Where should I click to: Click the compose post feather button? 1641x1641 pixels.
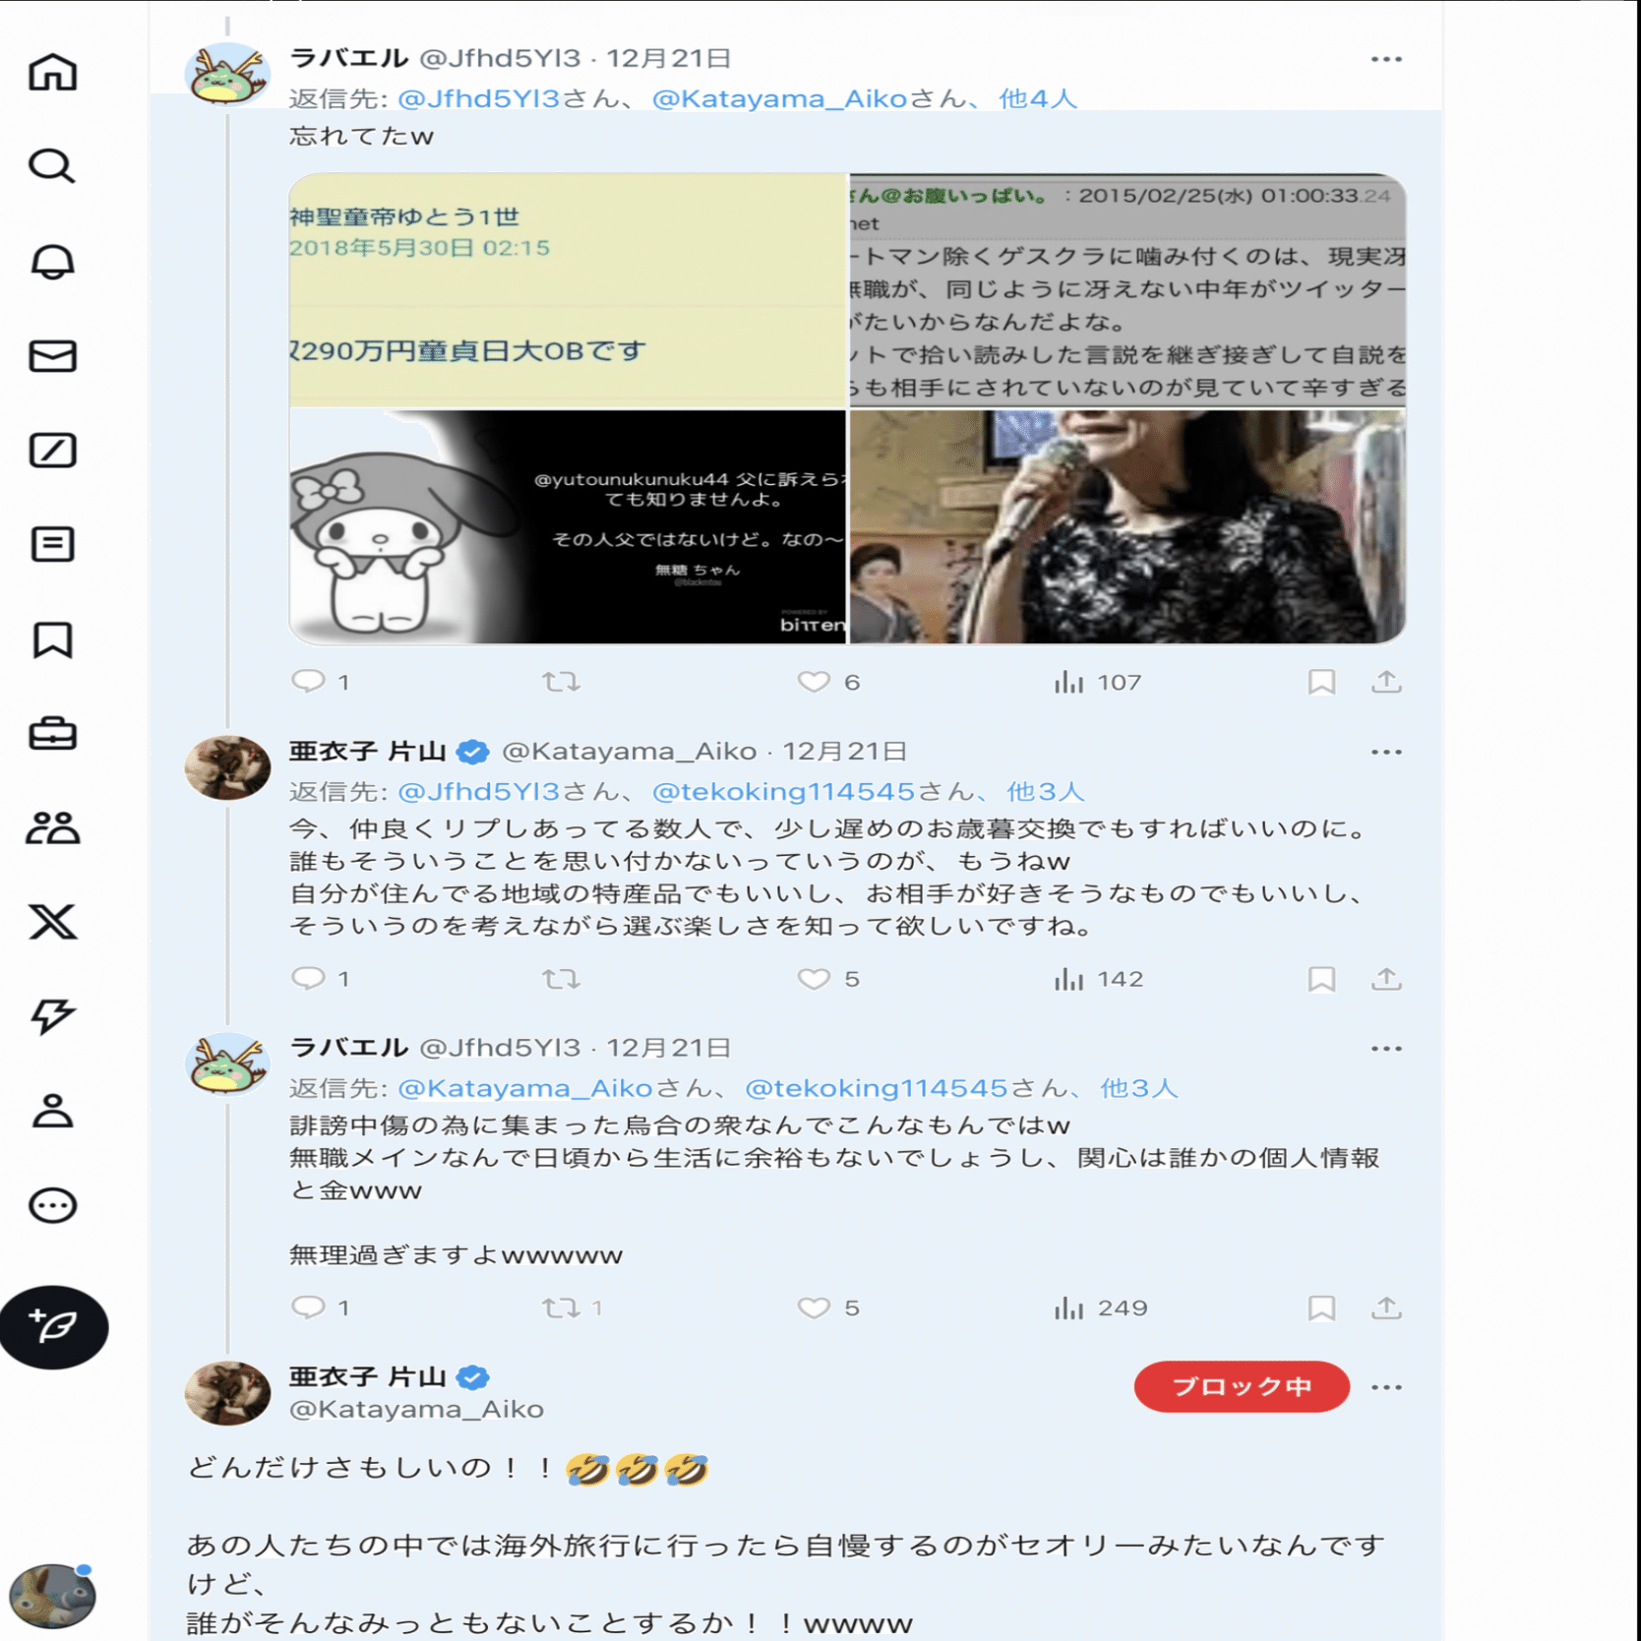point(54,1327)
